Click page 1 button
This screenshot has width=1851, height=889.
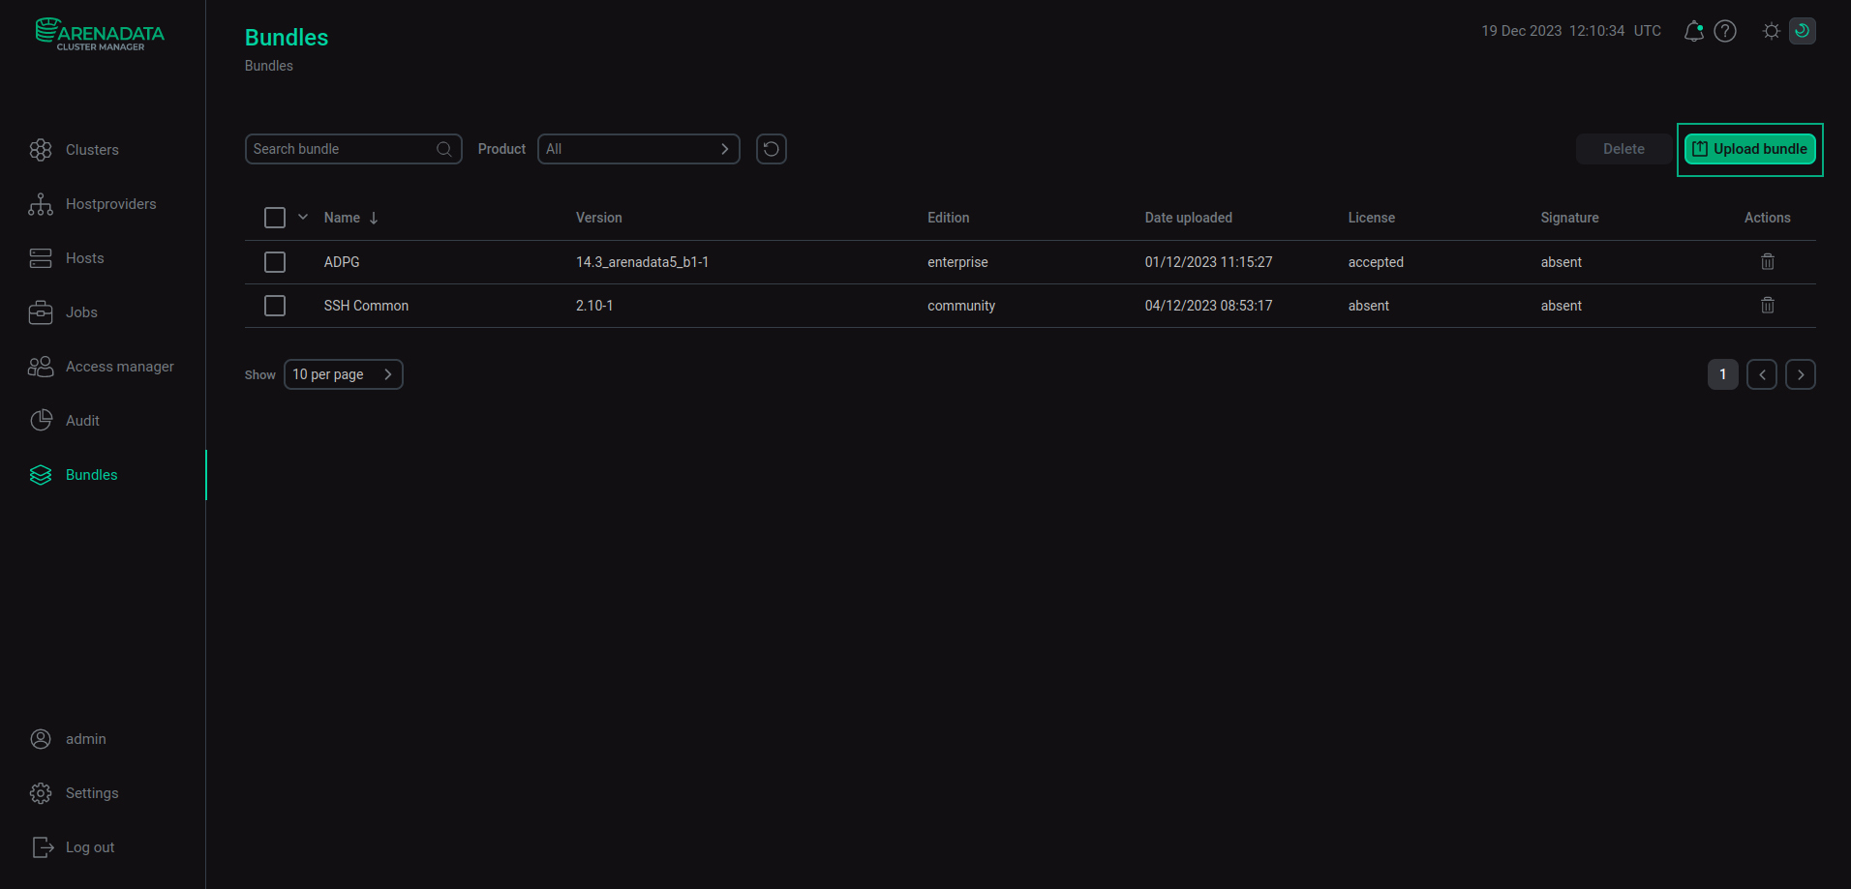click(x=1723, y=374)
